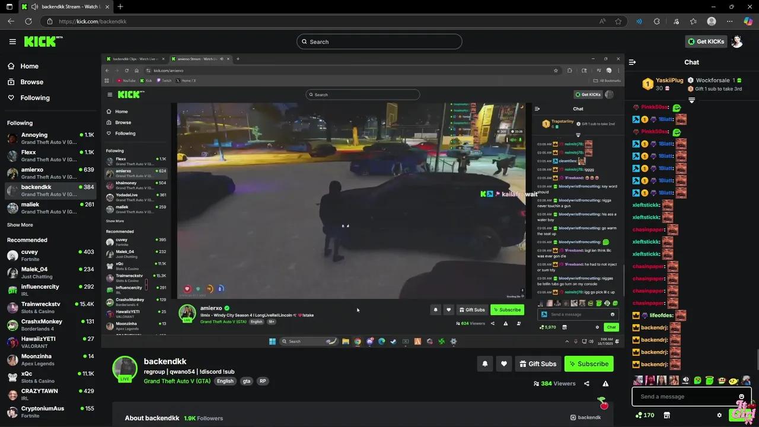This screenshot has height=427, width=759.
Task: Open Instagram link for backendk
Action: (585, 418)
